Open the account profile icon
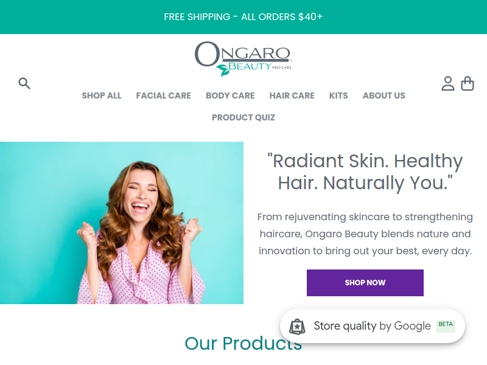Image resolution: width=487 pixels, height=365 pixels. 448,83
